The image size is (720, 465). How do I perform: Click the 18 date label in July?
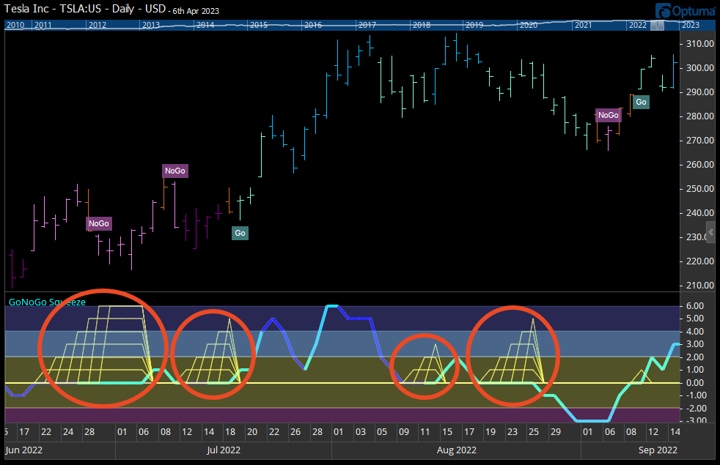[x=230, y=432]
